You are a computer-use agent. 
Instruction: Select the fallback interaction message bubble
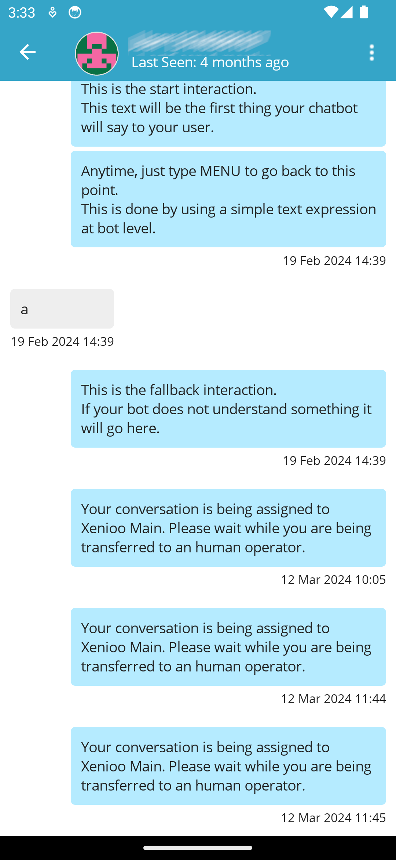[x=228, y=409]
